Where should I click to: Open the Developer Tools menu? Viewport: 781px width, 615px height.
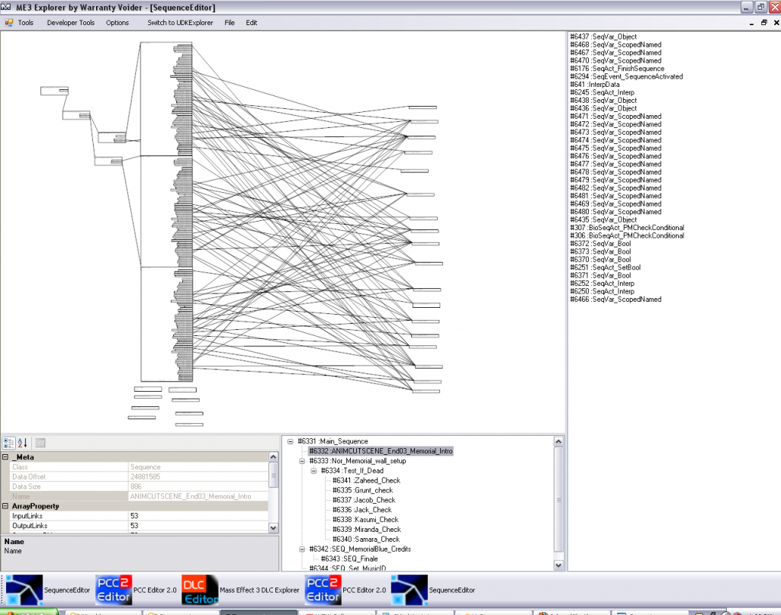71,23
